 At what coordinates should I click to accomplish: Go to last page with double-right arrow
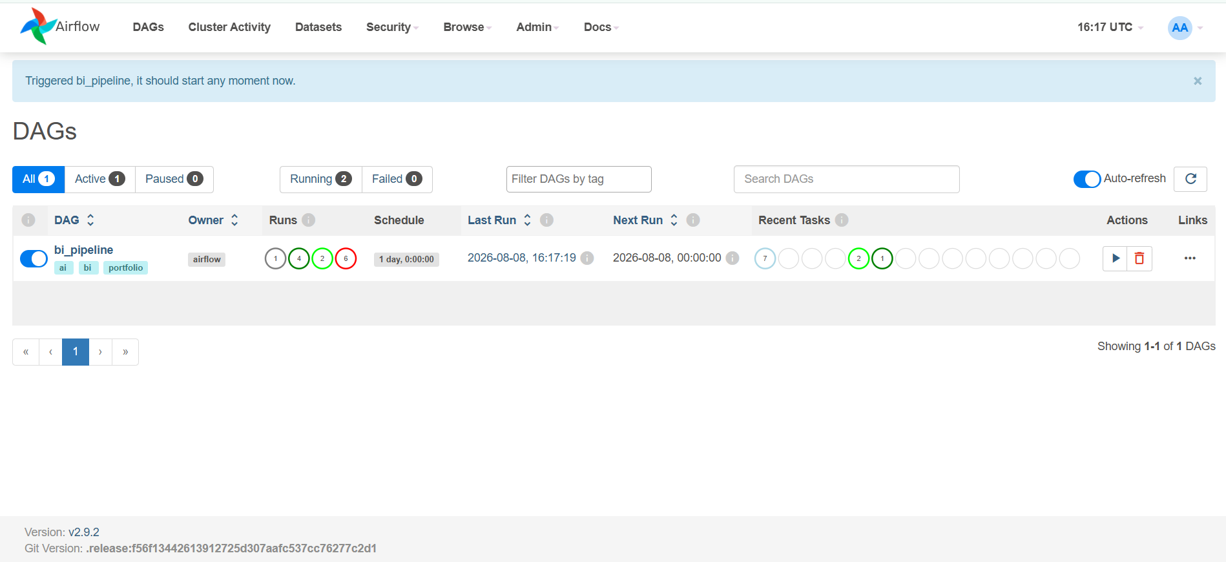point(125,352)
